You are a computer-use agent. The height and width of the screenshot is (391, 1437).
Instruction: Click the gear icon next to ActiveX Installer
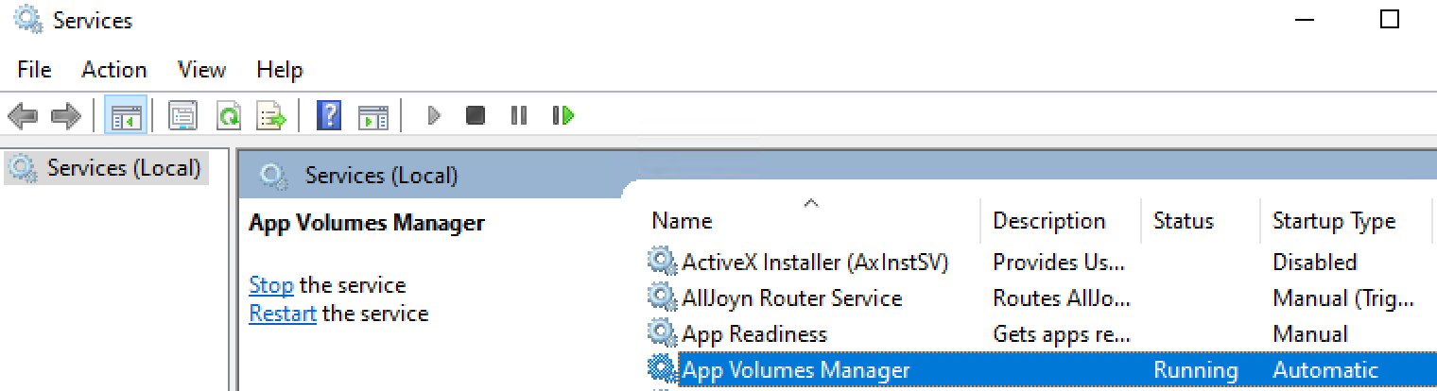click(662, 262)
